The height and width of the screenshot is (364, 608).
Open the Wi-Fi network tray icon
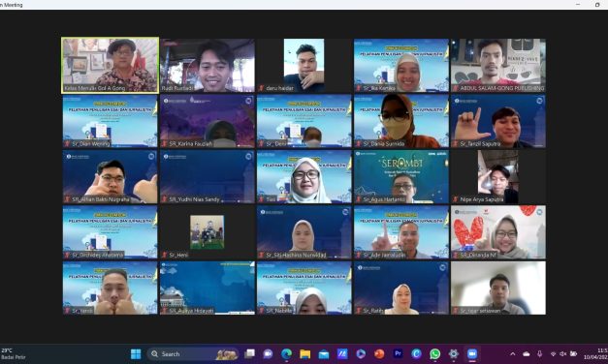coord(554,354)
